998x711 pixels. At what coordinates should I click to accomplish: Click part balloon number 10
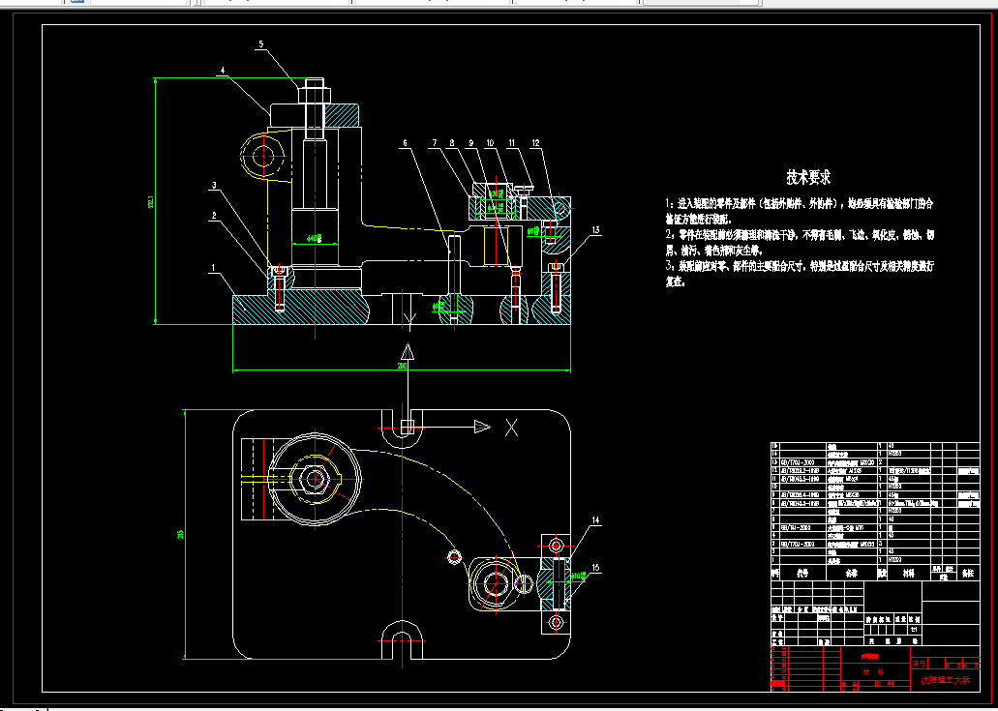coord(491,144)
